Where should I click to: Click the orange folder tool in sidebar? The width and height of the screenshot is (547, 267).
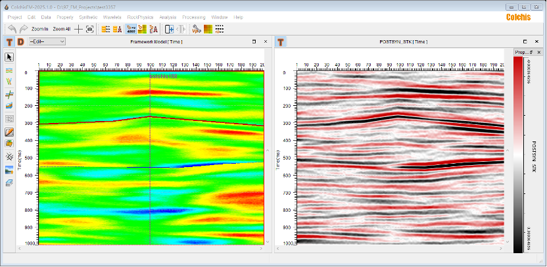[9, 143]
